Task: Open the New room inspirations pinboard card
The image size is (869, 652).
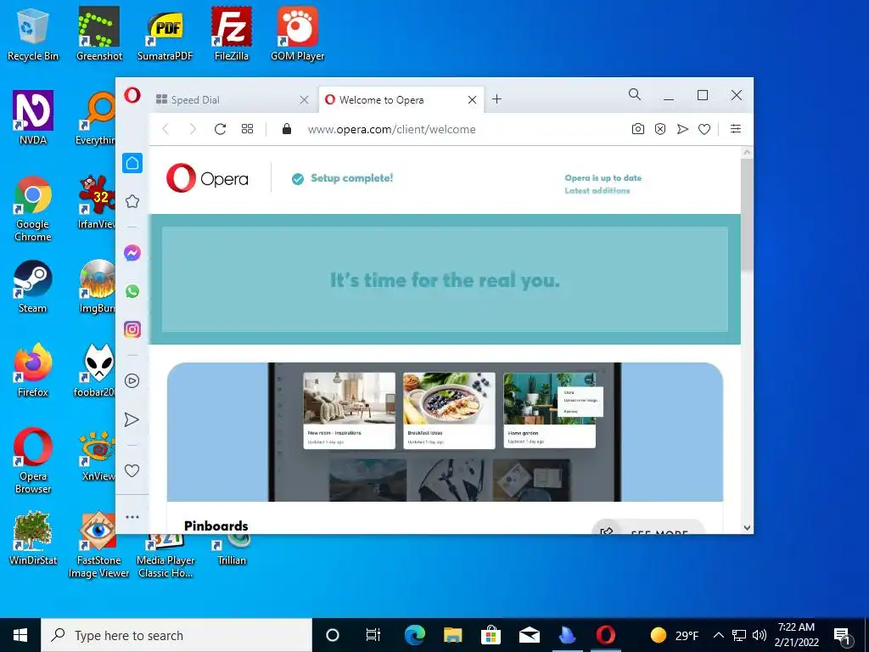Action: click(x=349, y=410)
